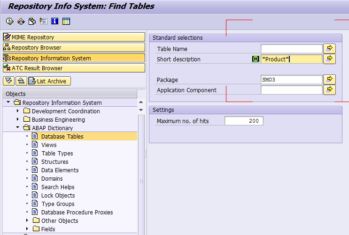Click the Settings group title
This screenshot has width=349, height=235.
pyautogui.click(x=163, y=110)
